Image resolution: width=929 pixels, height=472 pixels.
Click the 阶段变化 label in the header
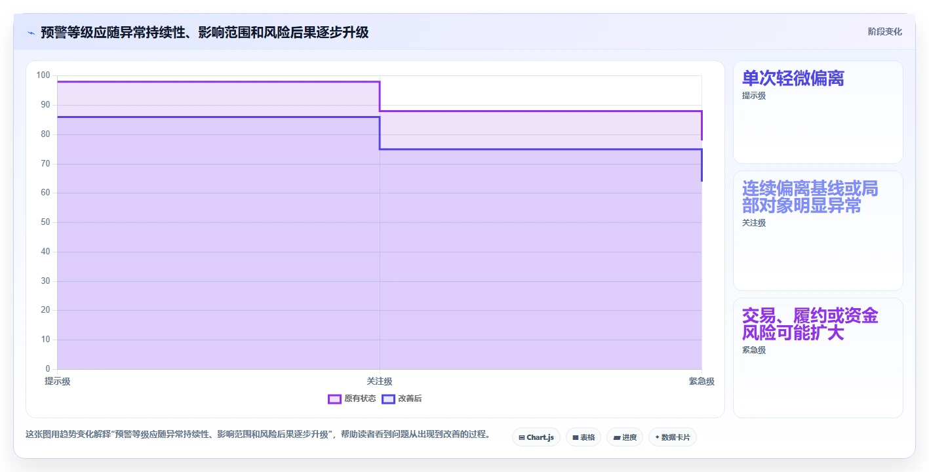coord(884,31)
